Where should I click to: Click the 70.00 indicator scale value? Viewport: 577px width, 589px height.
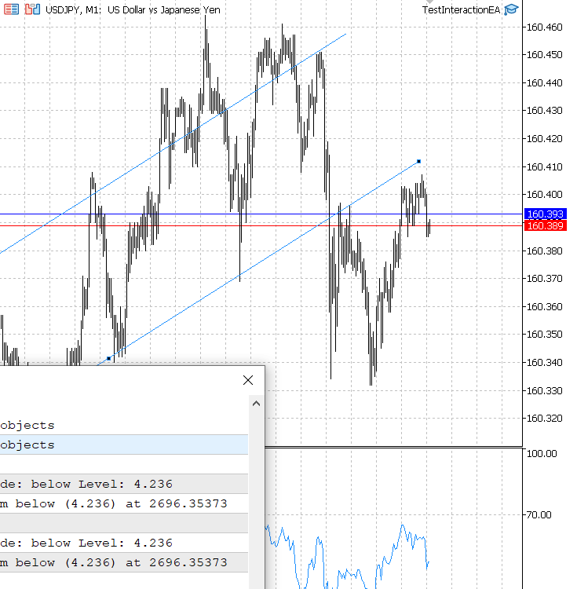(x=539, y=515)
